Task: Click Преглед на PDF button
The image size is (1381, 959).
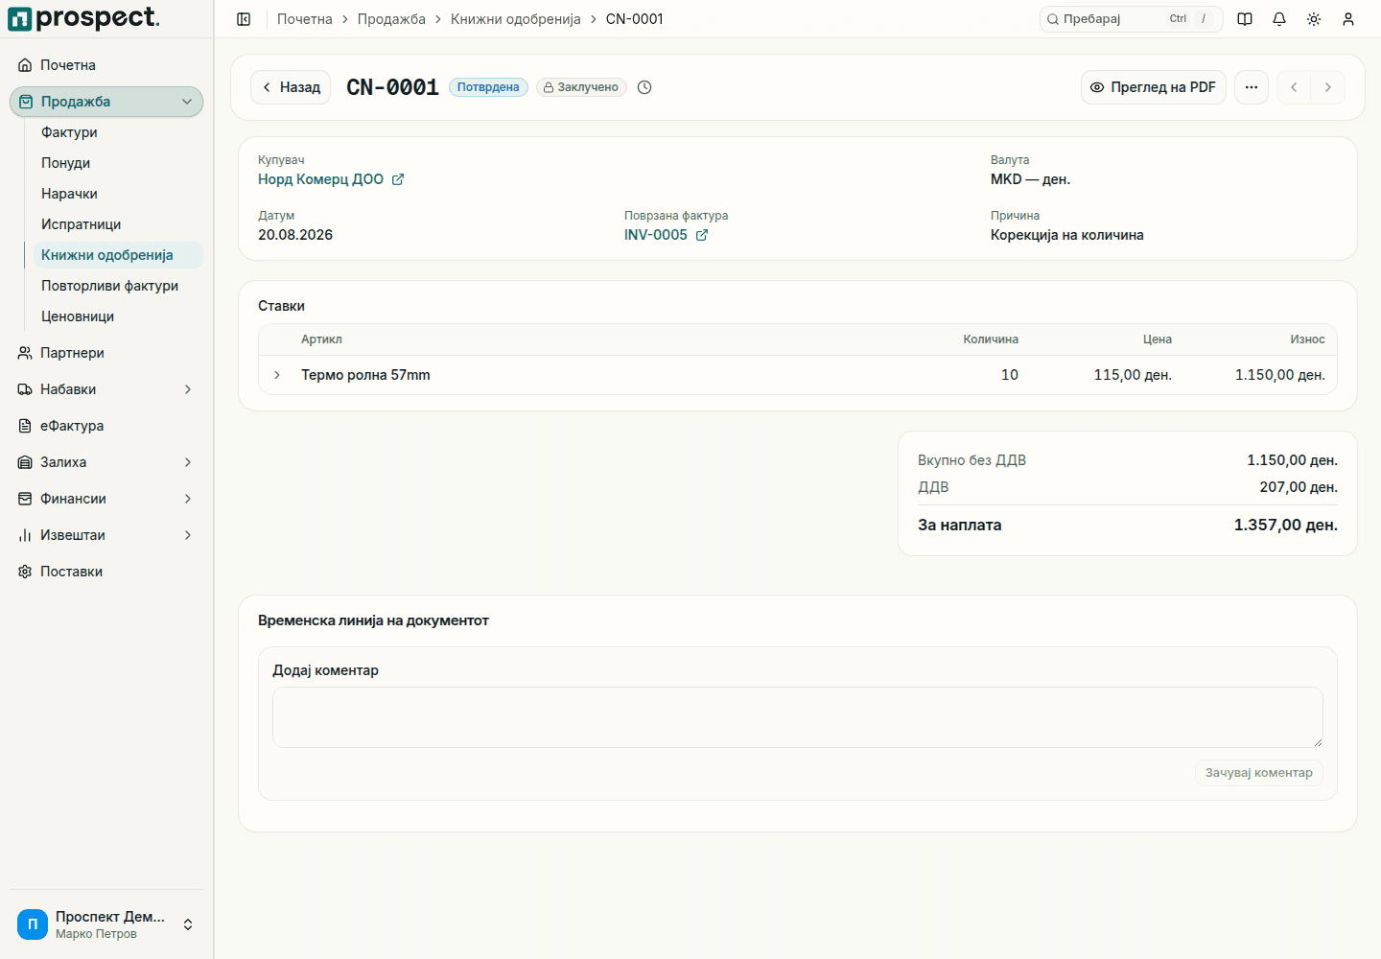Action: [x=1154, y=87]
